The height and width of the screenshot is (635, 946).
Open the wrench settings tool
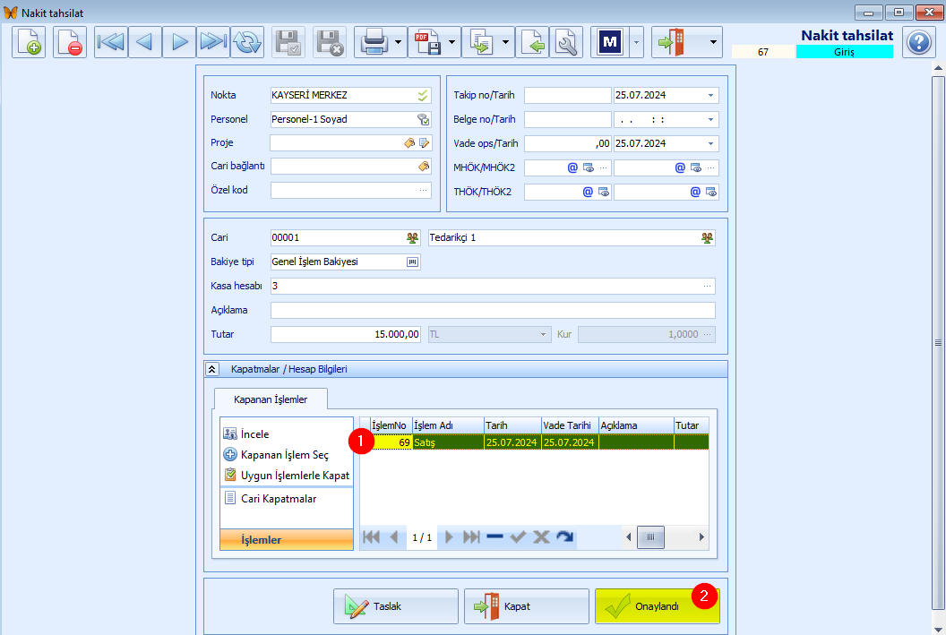tap(566, 42)
